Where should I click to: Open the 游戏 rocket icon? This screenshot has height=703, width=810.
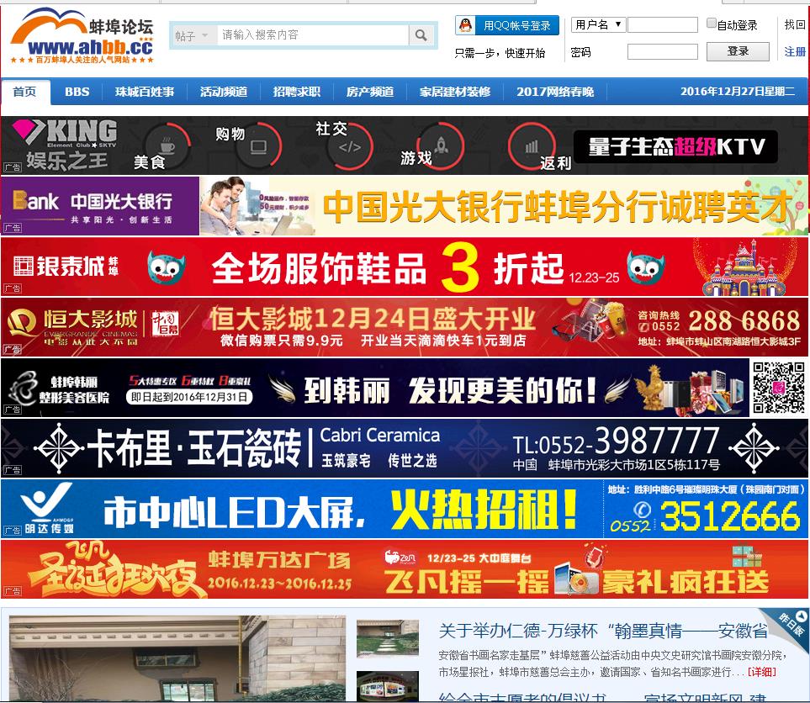click(x=441, y=145)
